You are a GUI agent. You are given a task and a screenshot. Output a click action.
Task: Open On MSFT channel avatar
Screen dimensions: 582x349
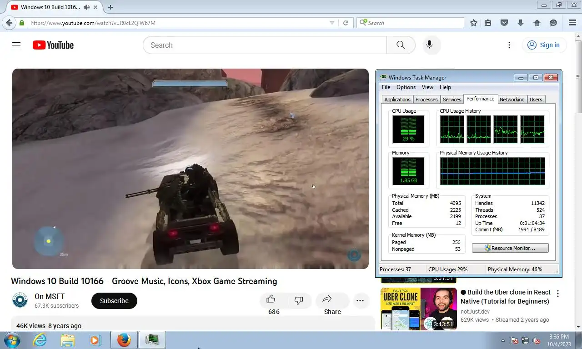pyautogui.click(x=20, y=300)
